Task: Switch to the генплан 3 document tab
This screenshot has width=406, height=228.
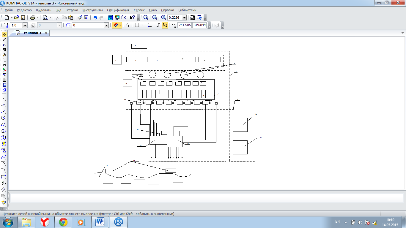Action: pyautogui.click(x=32, y=33)
